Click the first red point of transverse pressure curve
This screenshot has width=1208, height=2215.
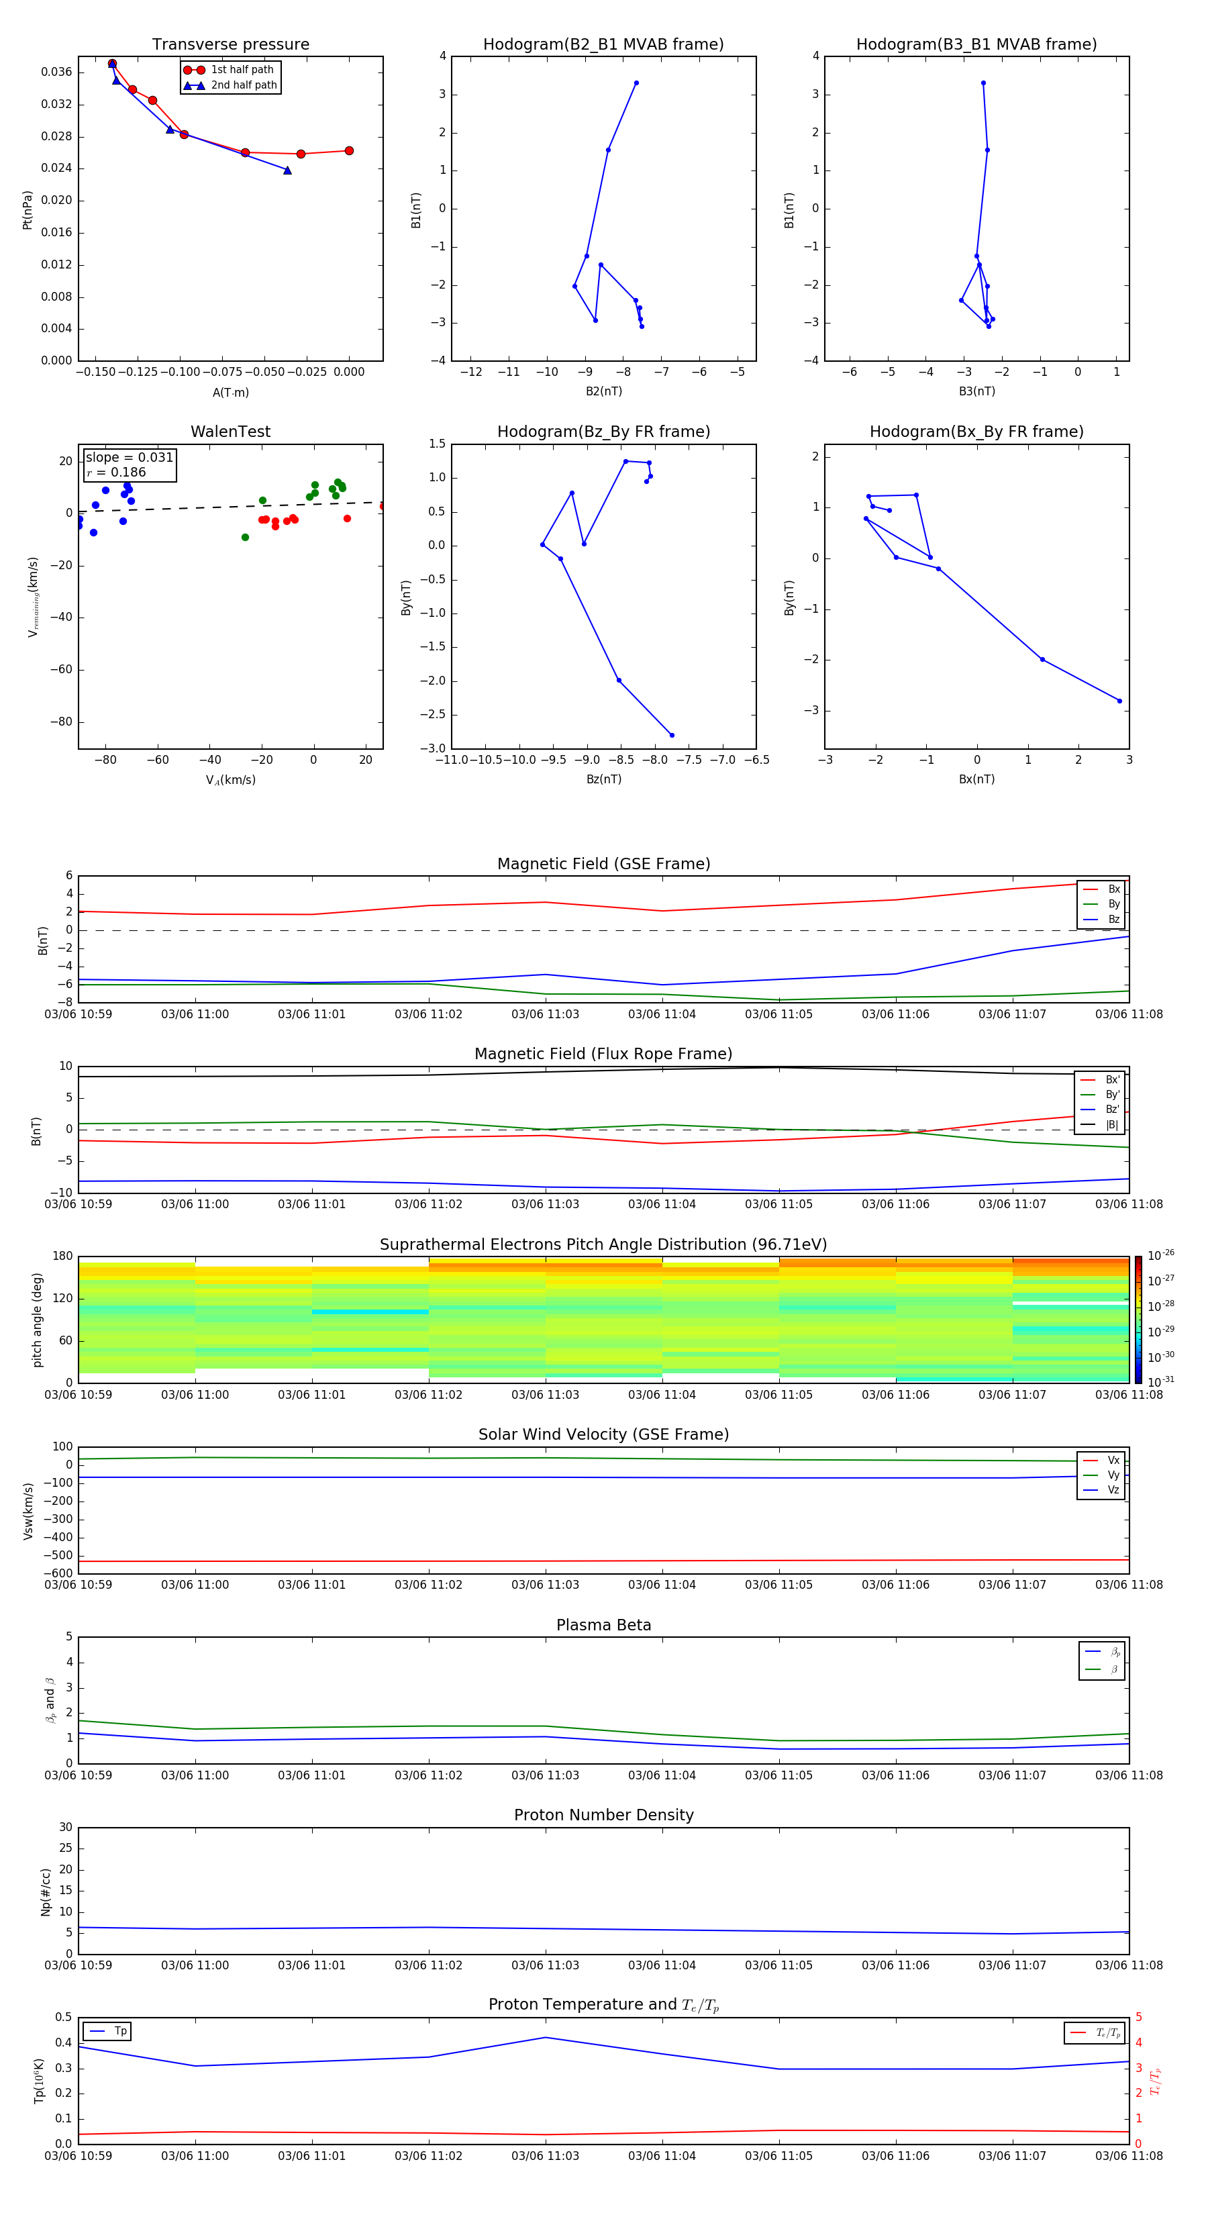click(112, 64)
